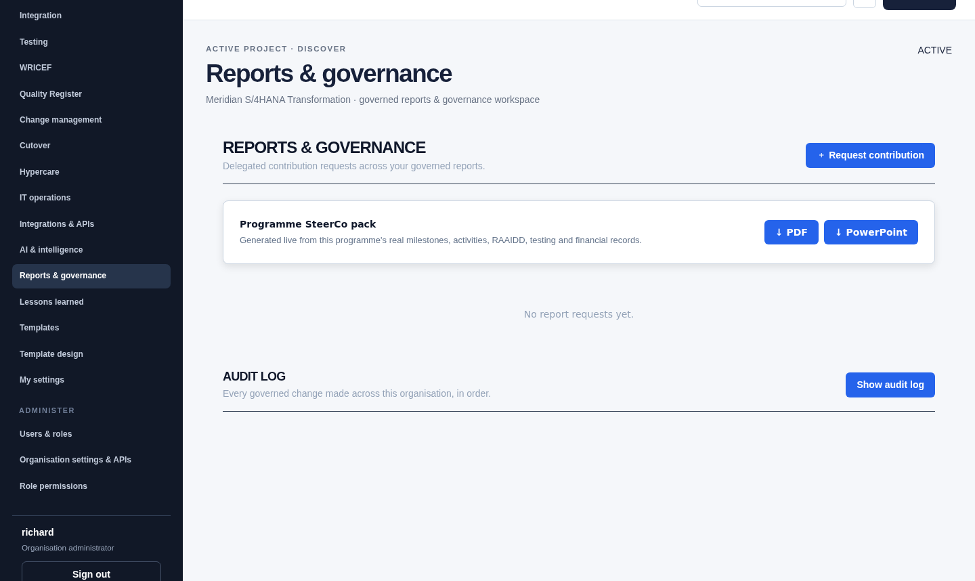Open Integrations & APIs page
Screen dimensions: 975x581
pyautogui.click(x=91, y=224)
